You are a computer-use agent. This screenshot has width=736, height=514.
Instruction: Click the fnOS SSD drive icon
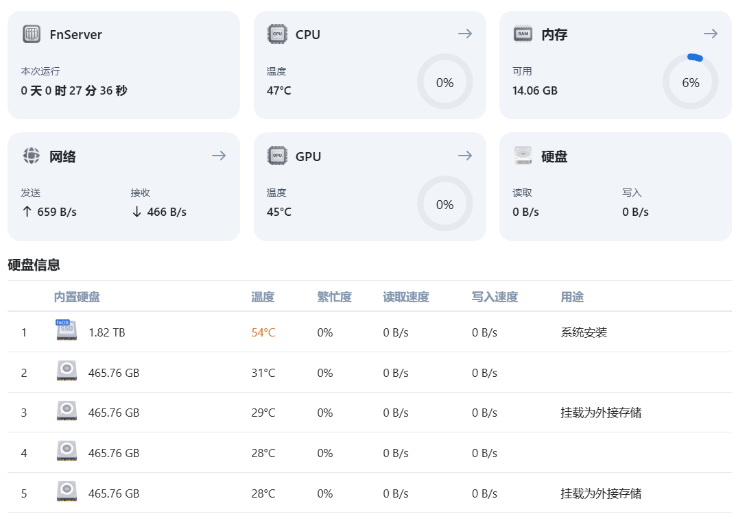(67, 331)
